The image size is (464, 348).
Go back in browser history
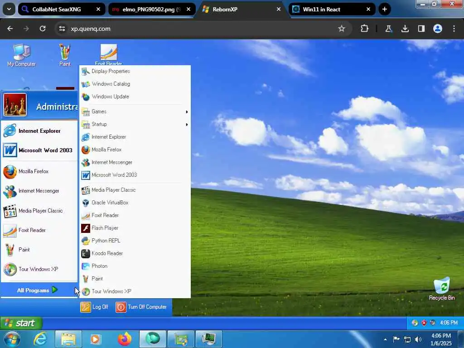pos(10,29)
